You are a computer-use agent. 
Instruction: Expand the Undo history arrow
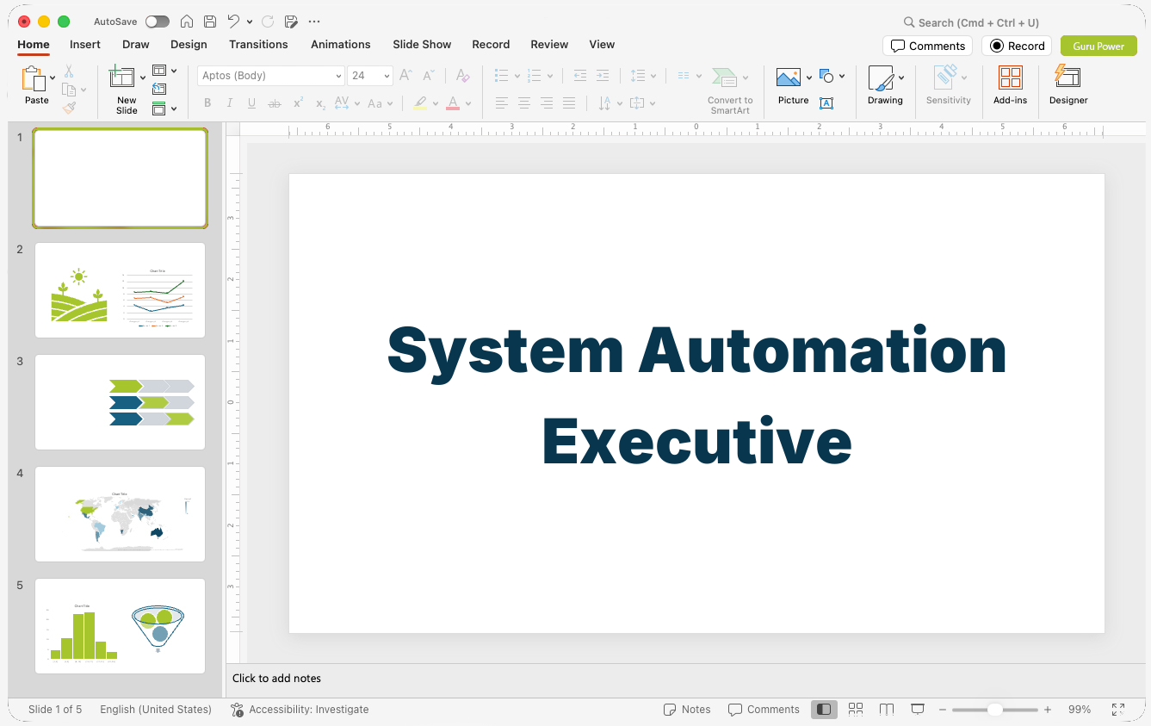click(250, 22)
